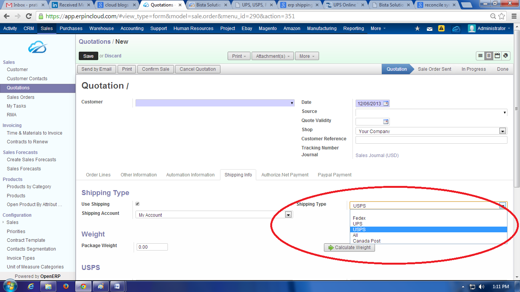Open the Print dropdown button
The width and height of the screenshot is (520, 292).
coord(239,56)
